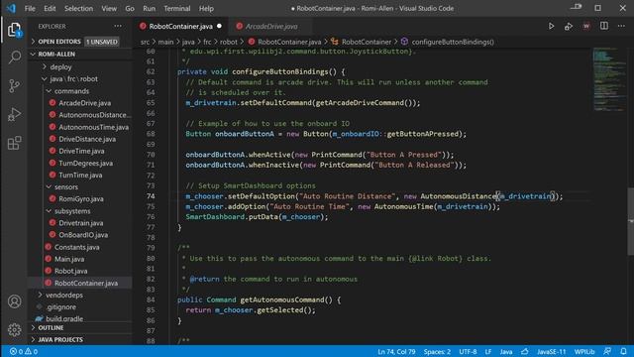This screenshot has height=357, width=634.
Task: Click the feedback icon in status bar
Action: tap(607, 351)
